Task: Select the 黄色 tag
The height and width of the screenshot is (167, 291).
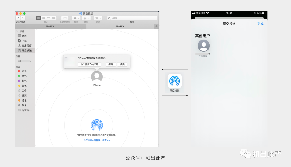Action: tap(25, 86)
